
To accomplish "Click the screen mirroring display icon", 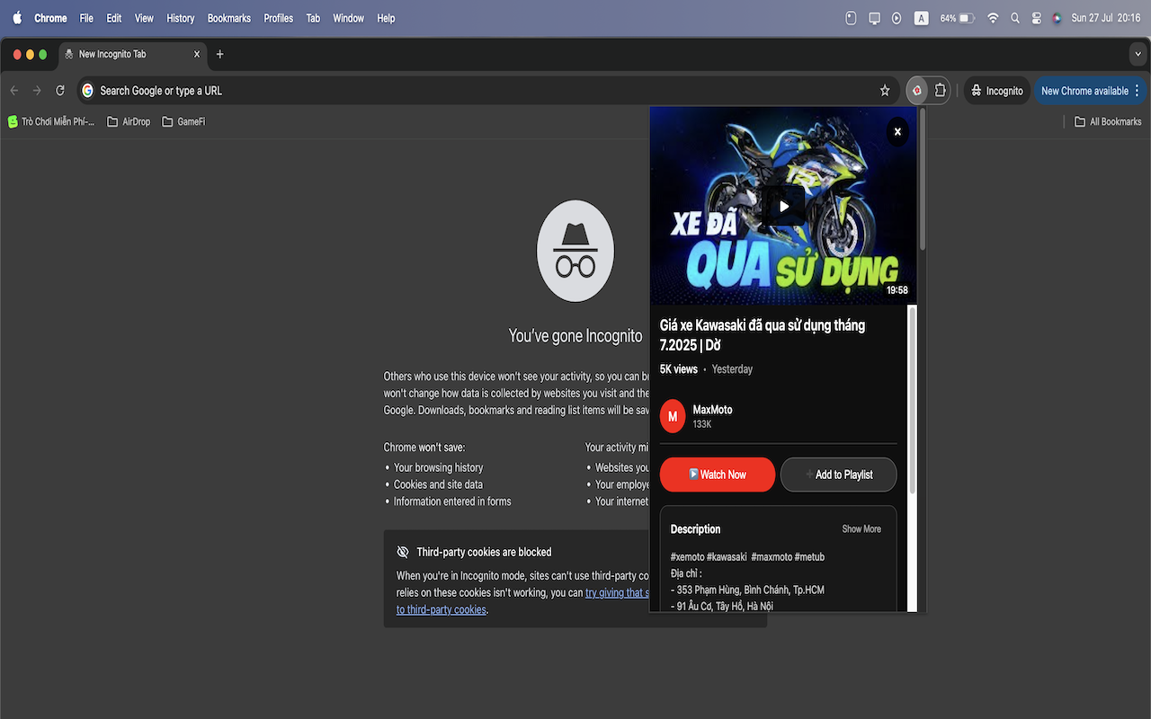I will click(x=874, y=18).
